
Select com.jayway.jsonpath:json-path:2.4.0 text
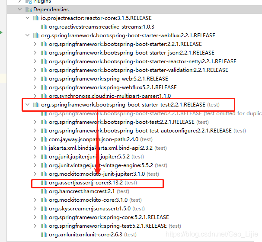tap(93, 139)
